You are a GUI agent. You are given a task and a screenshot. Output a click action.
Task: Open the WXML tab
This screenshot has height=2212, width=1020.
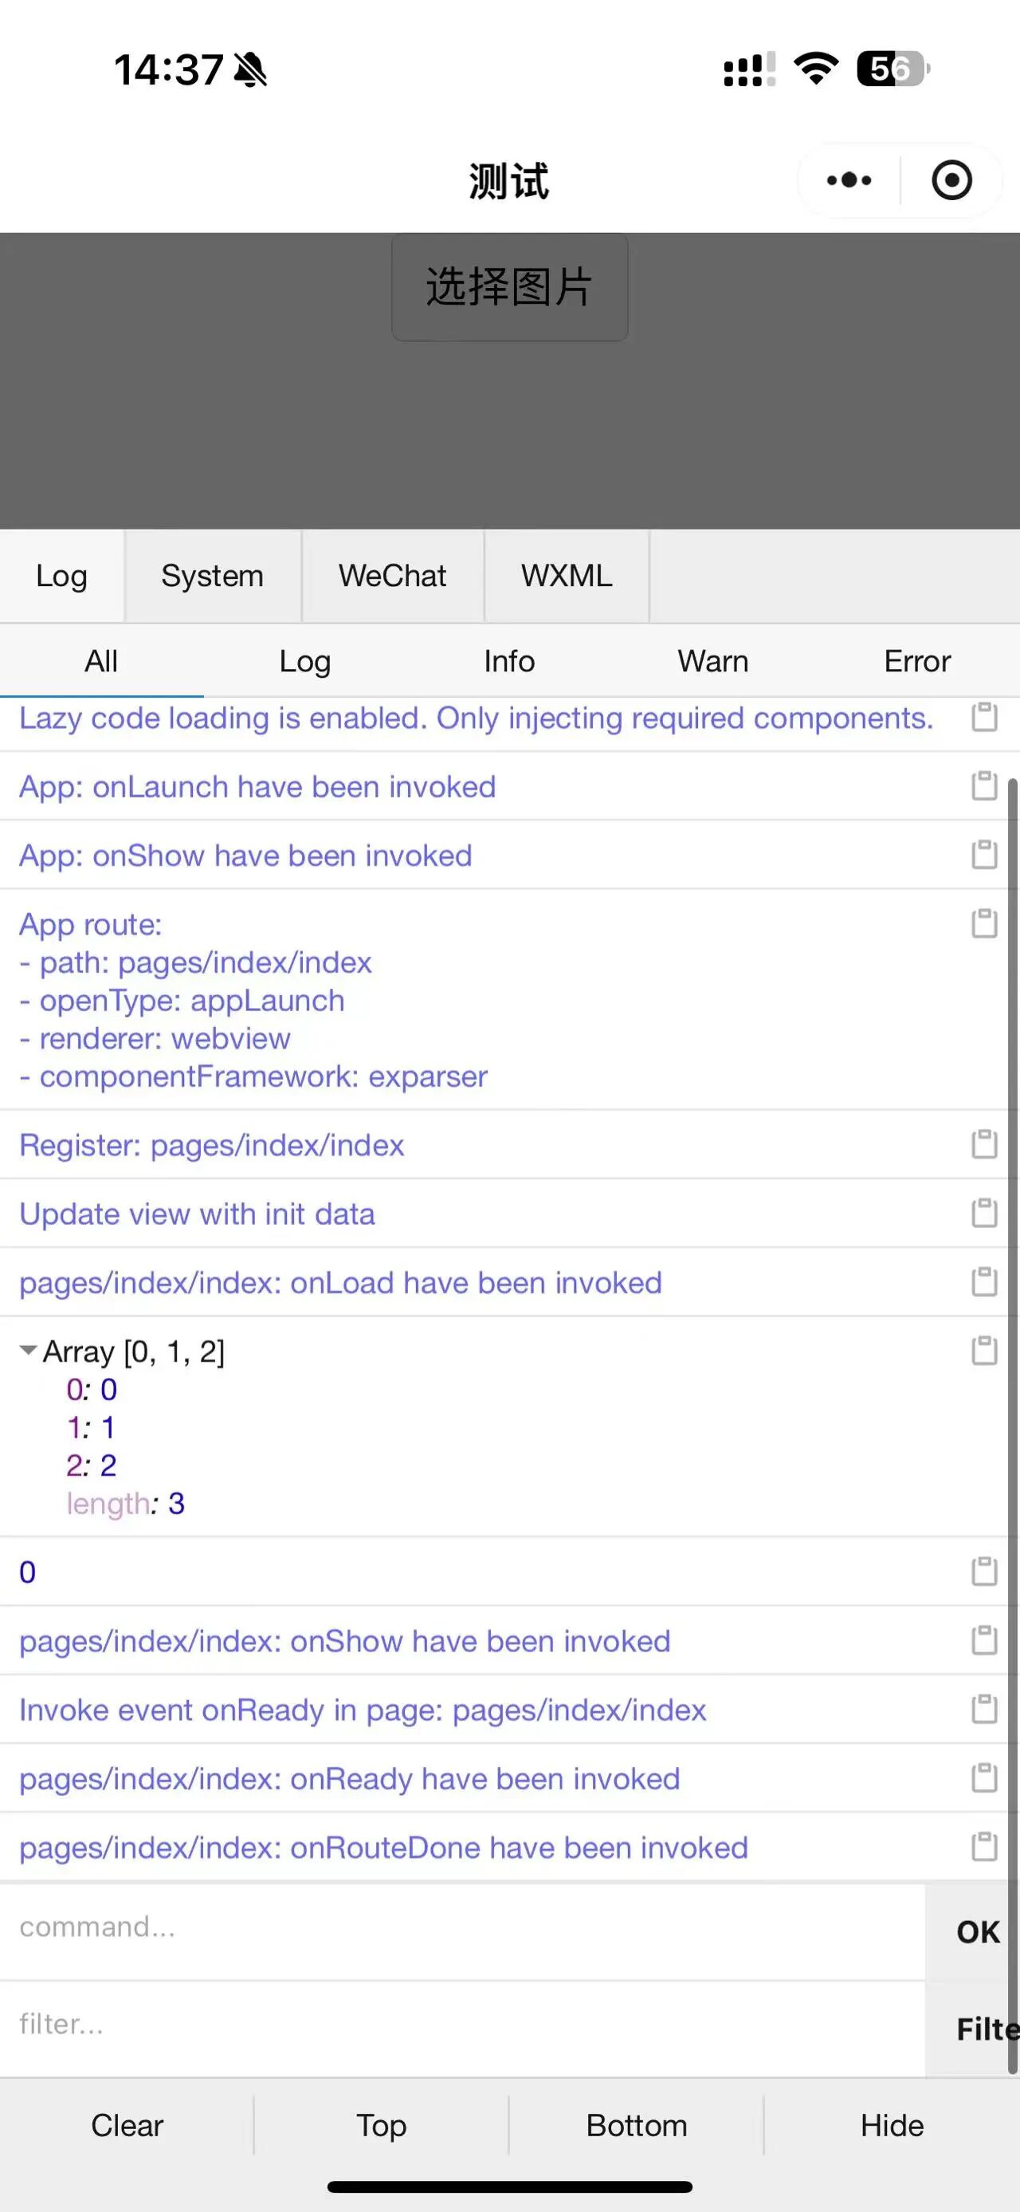click(567, 575)
